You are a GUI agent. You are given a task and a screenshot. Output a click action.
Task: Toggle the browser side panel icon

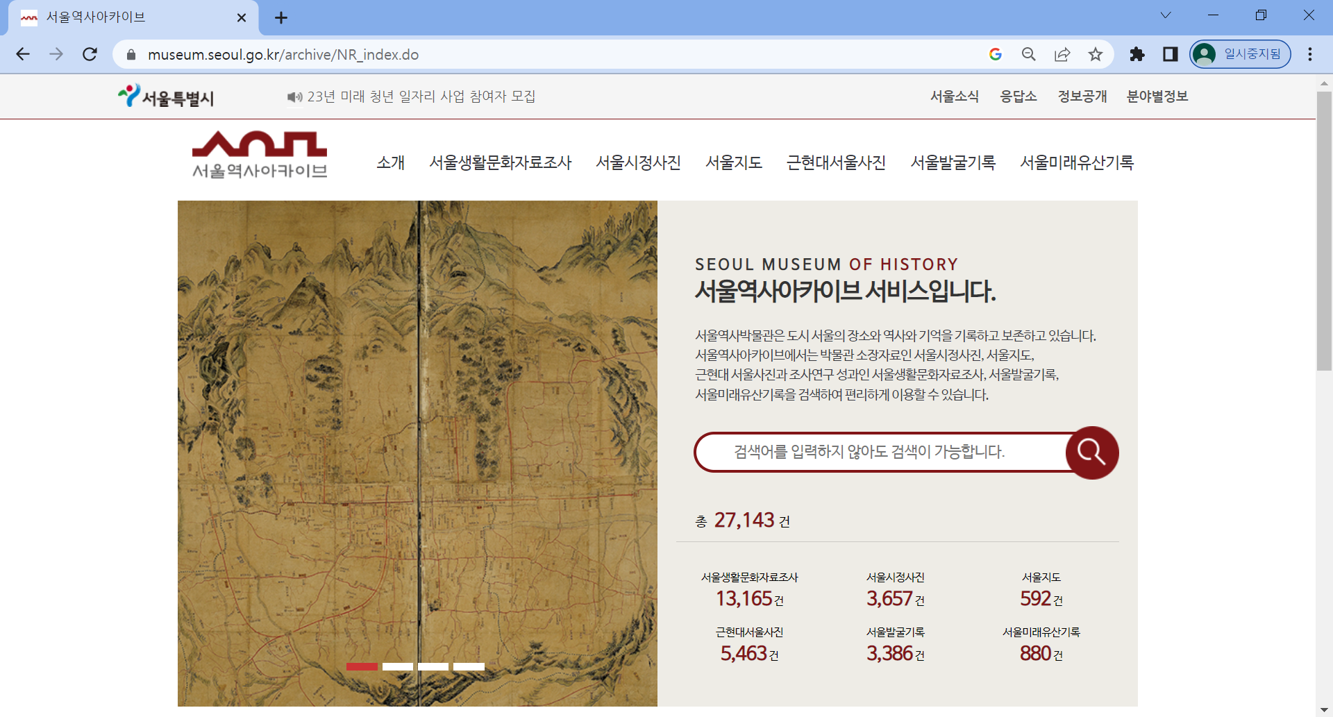click(x=1171, y=54)
